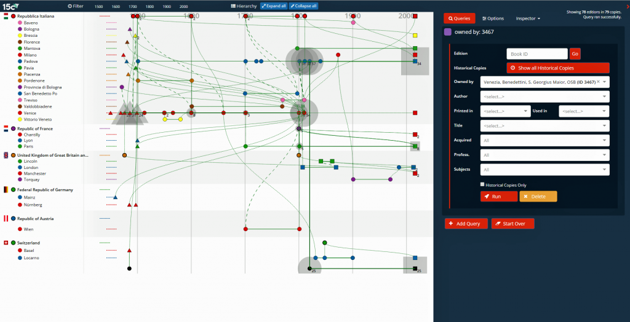The height and width of the screenshot is (322, 630).
Task: Open the Inspector menu
Action: (x=528, y=18)
